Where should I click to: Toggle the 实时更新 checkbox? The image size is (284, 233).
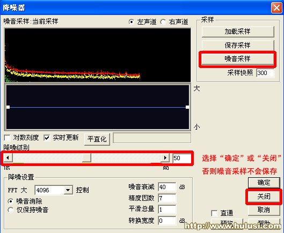47,138
